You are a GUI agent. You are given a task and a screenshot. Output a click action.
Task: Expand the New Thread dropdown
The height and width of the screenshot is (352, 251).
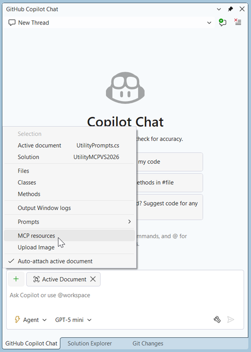(209, 23)
